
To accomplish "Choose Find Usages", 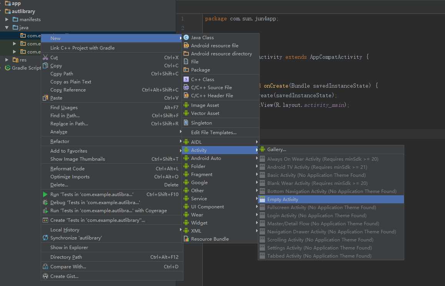I will pos(112,108).
